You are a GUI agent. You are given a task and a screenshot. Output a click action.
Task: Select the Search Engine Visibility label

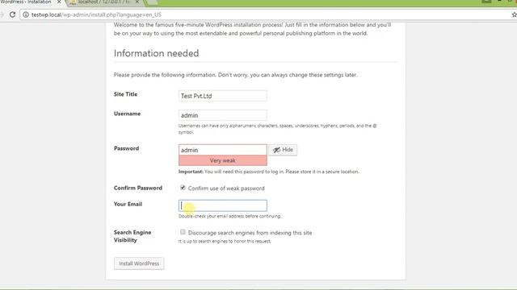(132, 236)
